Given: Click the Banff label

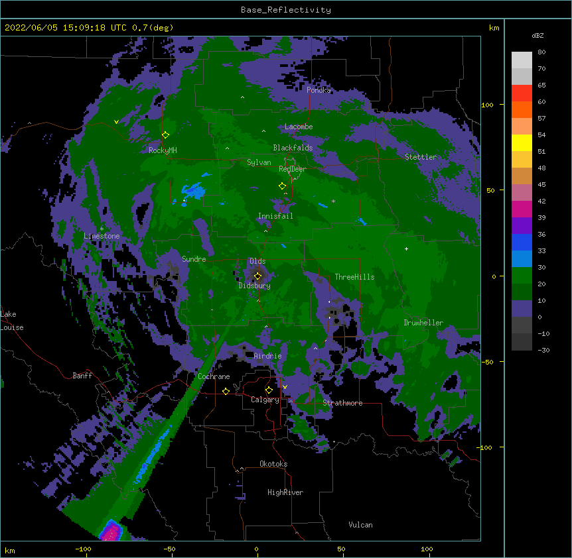Looking at the screenshot, I should [82, 376].
